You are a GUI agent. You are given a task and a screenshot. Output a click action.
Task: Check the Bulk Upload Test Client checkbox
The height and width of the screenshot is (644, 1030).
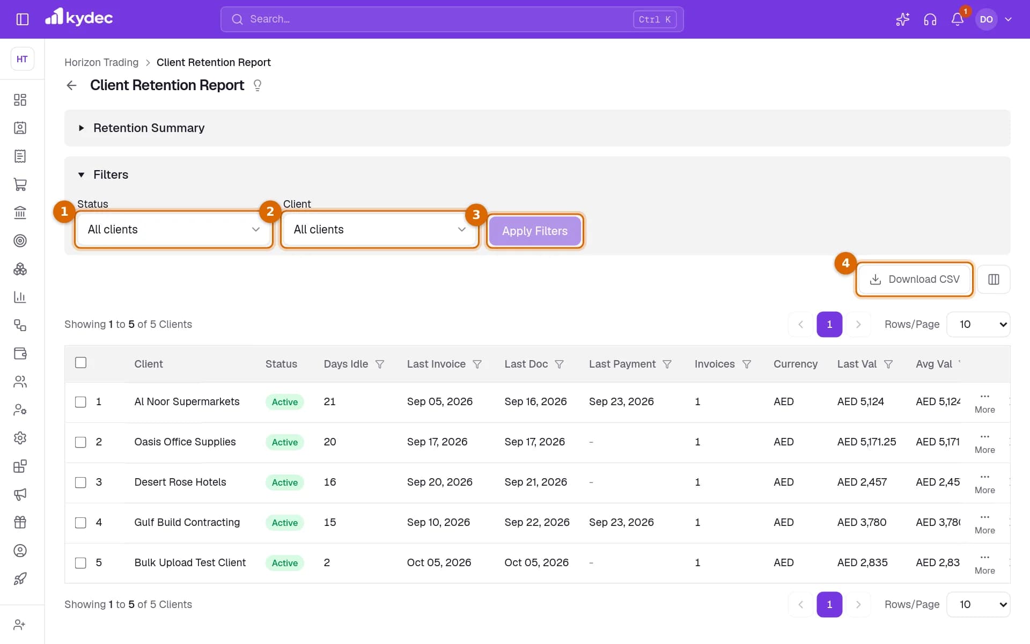tap(80, 563)
